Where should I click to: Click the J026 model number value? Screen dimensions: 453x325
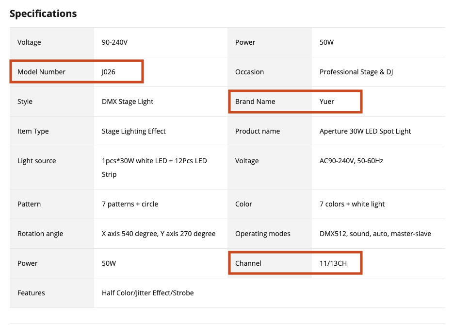108,72
